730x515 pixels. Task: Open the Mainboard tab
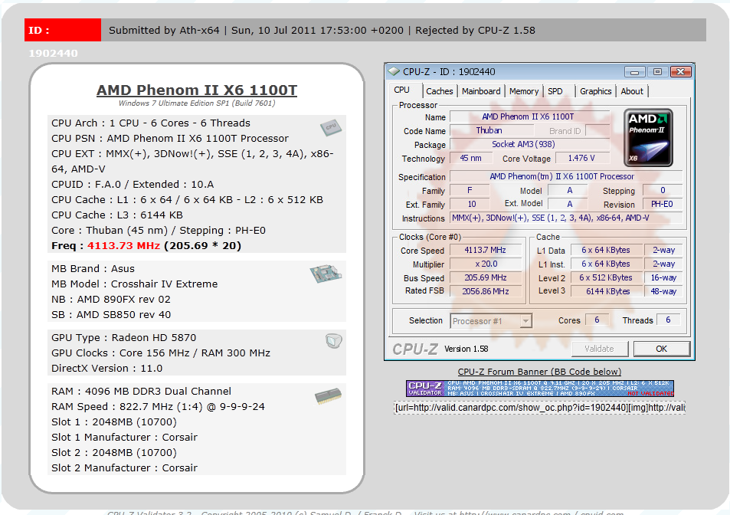pyautogui.click(x=481, y=91)
